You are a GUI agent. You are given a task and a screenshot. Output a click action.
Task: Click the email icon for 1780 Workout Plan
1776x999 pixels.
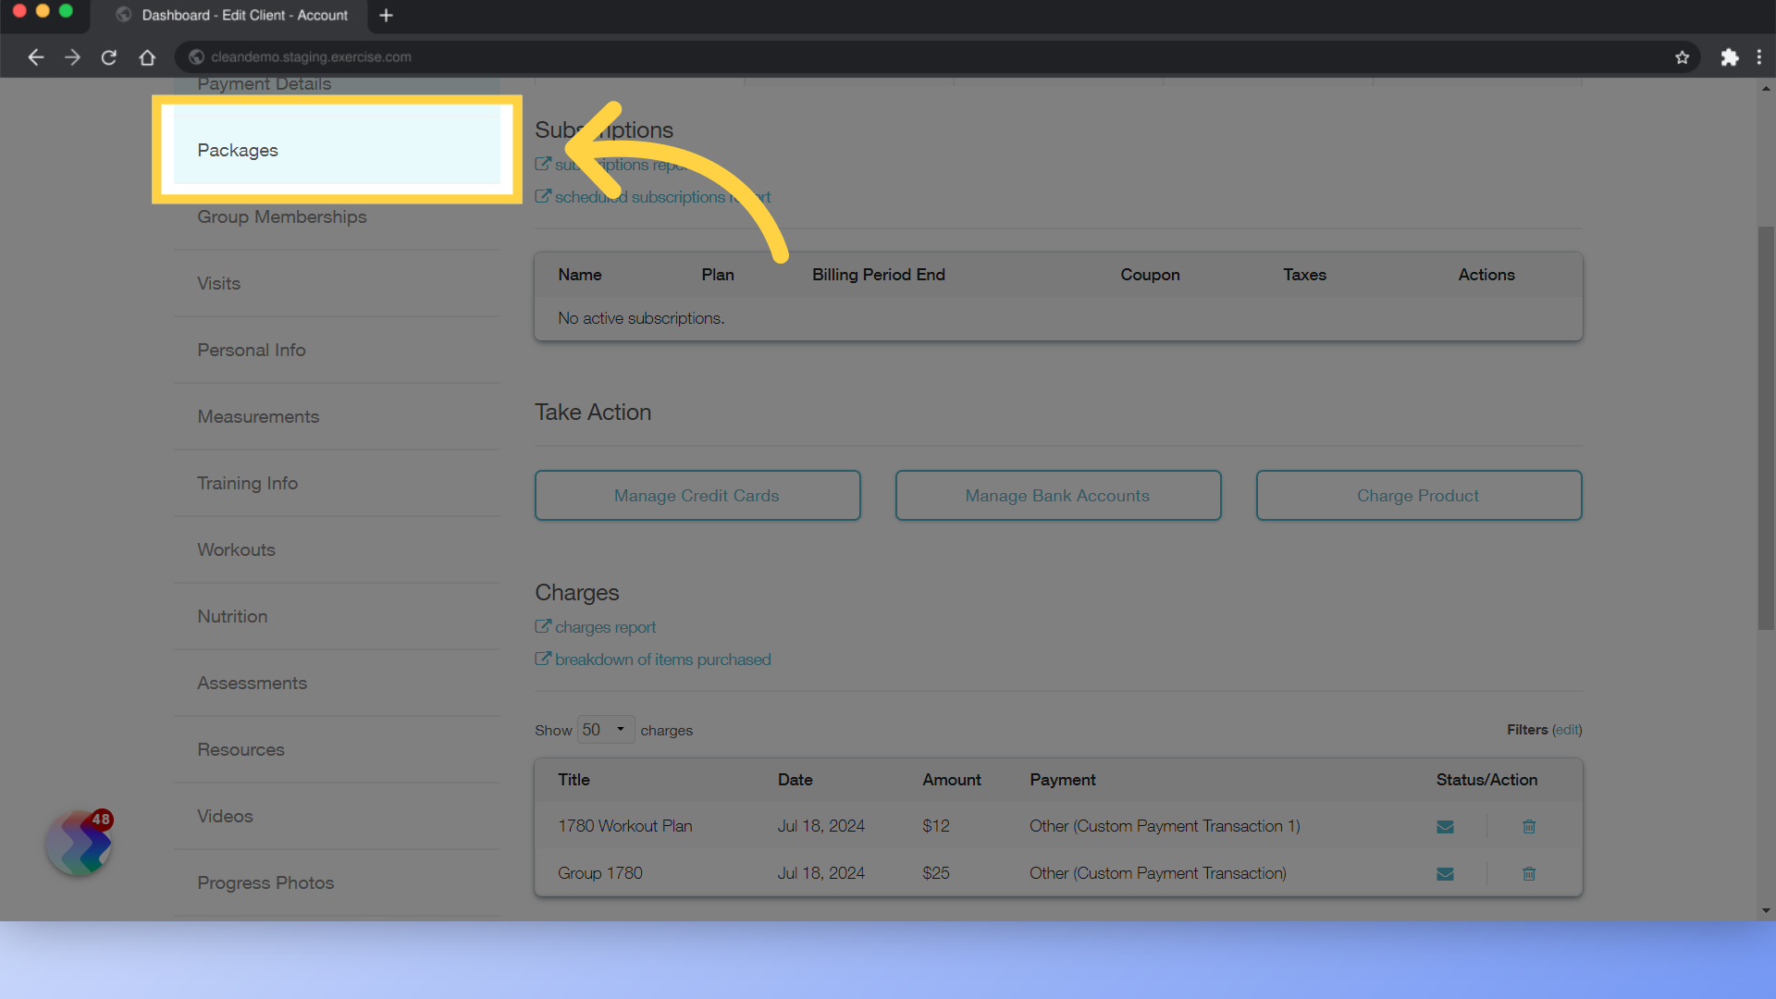pyautogui.click(x=1446, y=827)
